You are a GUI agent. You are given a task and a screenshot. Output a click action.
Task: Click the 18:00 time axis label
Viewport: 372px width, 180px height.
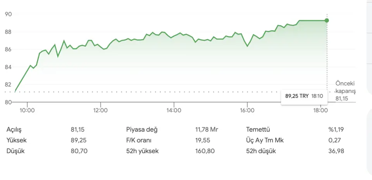[x=320, y=110]
